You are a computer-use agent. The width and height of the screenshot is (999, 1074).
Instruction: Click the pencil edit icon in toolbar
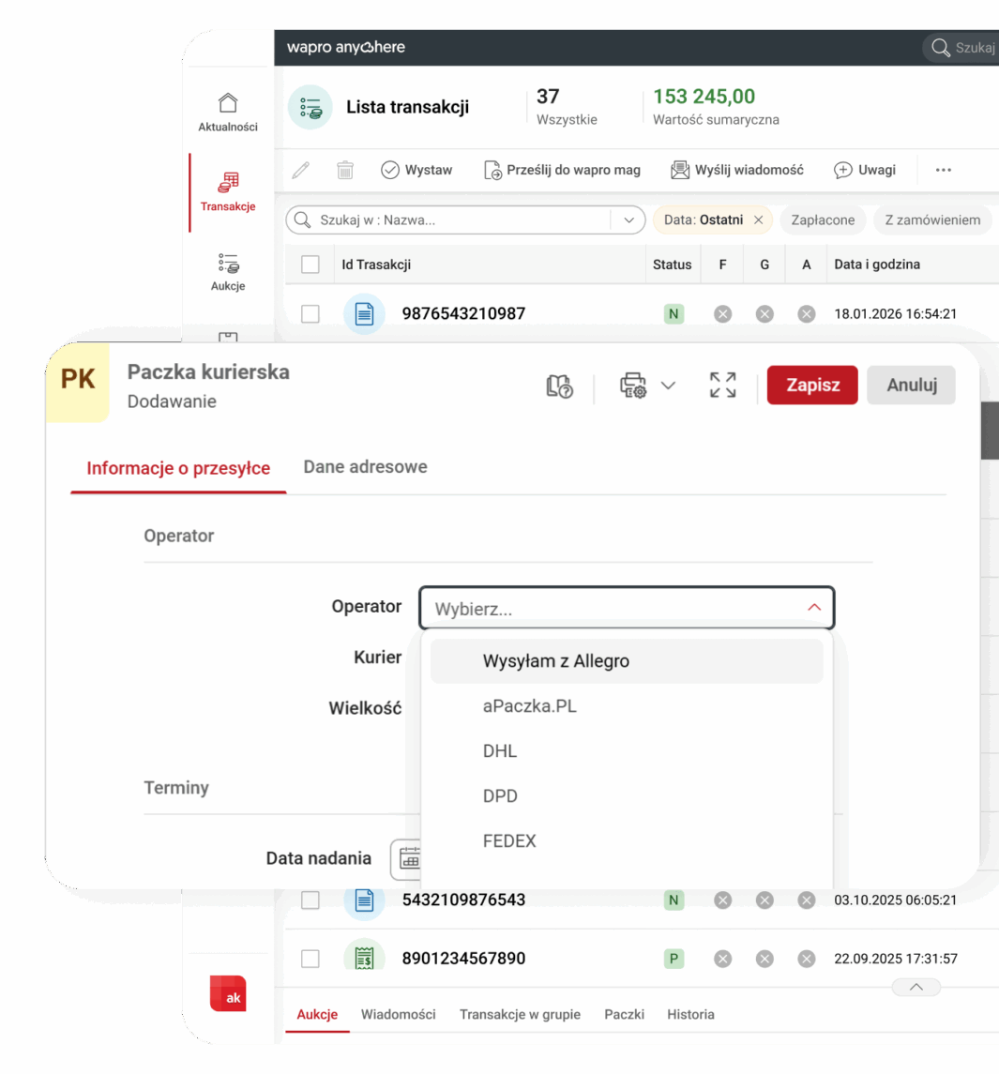point(300,170)
